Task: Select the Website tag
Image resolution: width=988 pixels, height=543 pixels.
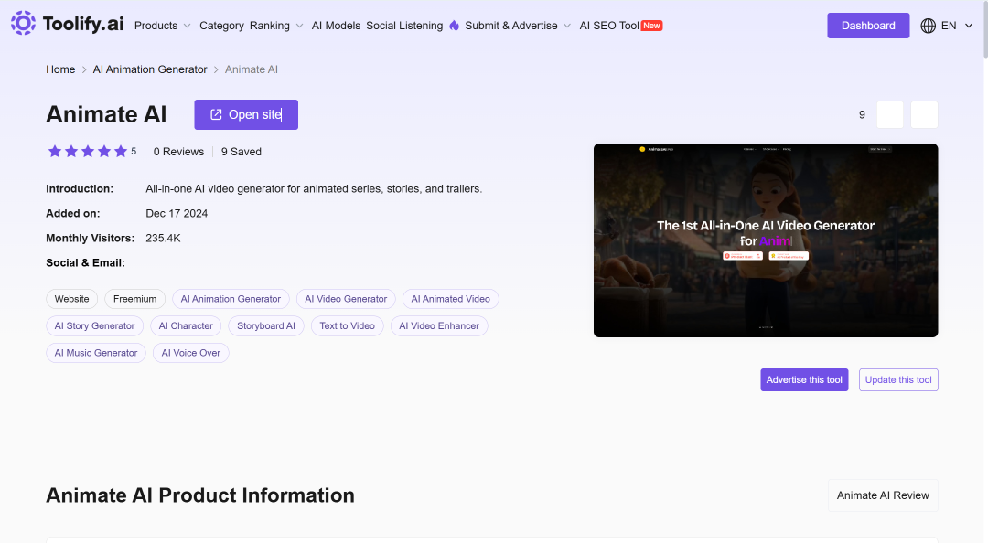Action: tap(72, 299)
